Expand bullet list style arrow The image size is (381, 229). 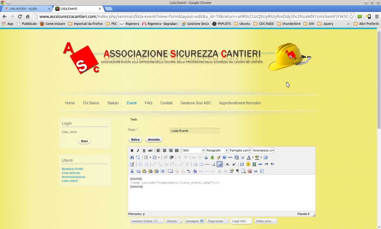[150, 157]
